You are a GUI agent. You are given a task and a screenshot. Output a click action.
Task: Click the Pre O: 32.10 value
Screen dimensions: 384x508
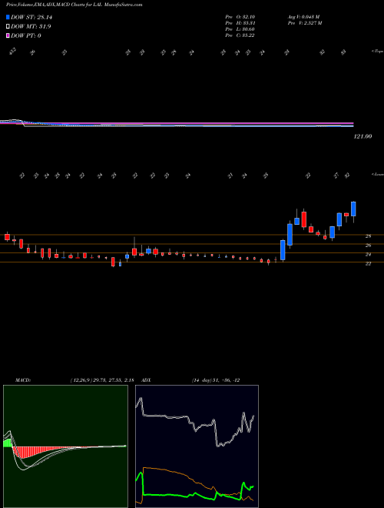point(240,16)
